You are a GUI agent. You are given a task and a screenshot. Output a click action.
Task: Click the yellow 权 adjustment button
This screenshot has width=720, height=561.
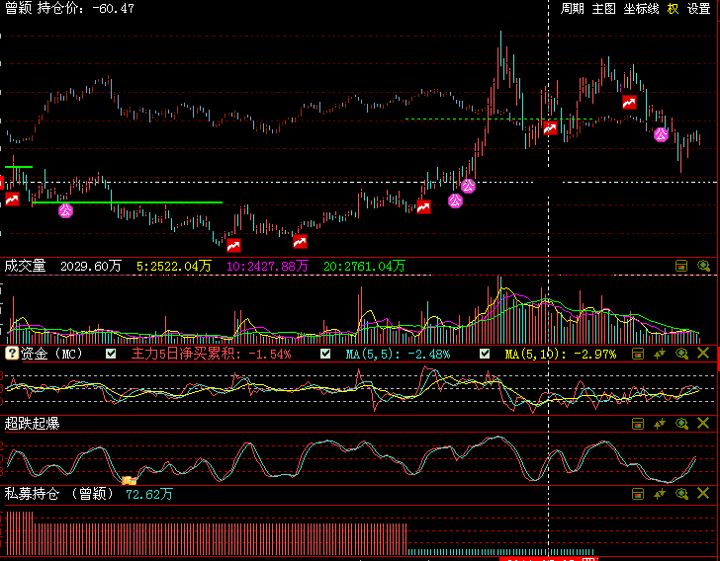[673, 9]
